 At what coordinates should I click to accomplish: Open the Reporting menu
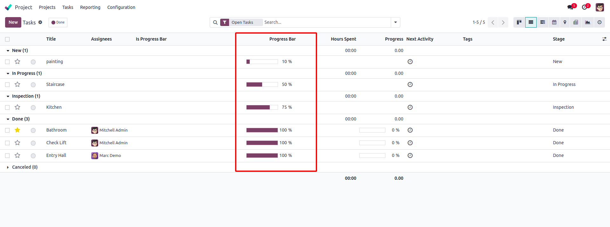tap(90, 7)
